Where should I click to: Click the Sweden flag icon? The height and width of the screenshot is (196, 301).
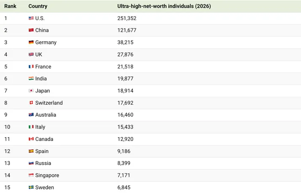pos(31,187)
